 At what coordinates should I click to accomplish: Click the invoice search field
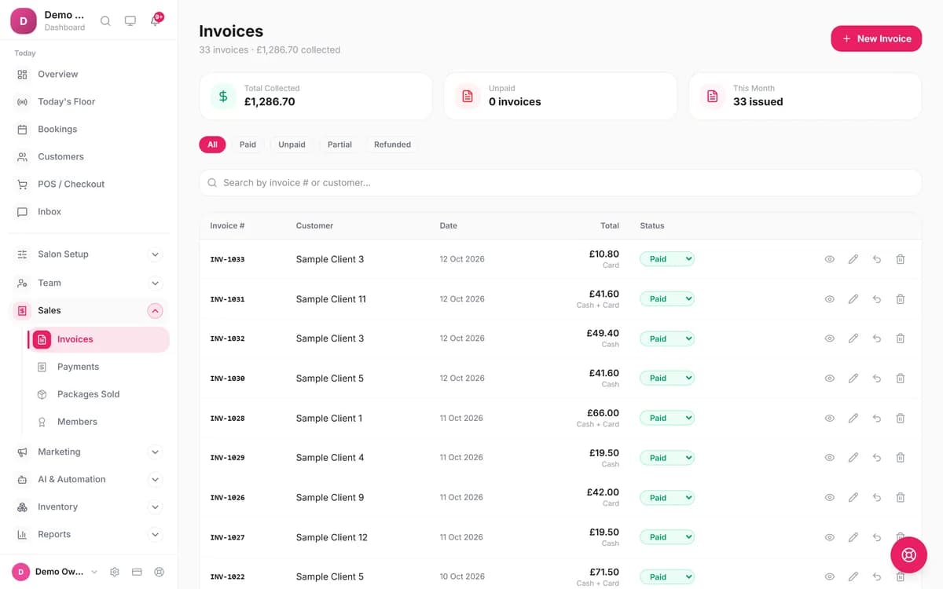pos(560,183)
